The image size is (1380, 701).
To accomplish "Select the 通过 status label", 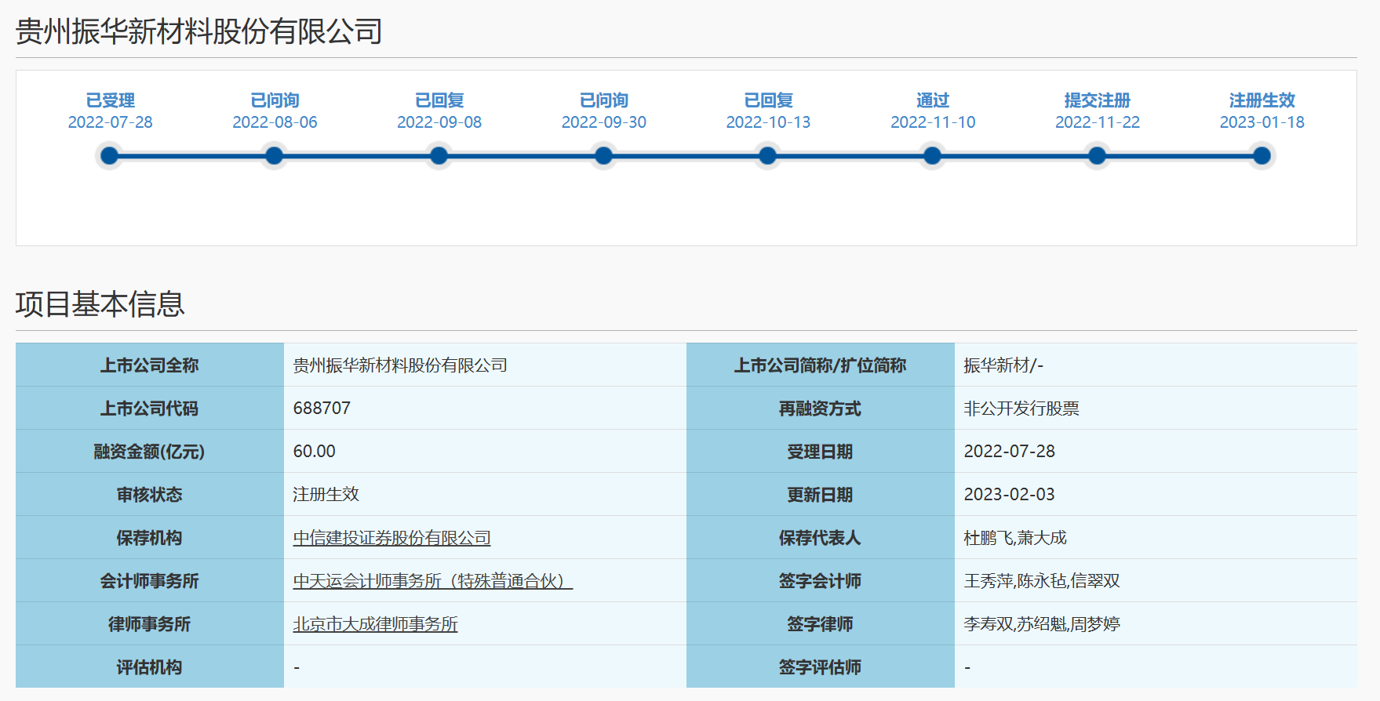I will pyautogui.click(x=933, y=100).
